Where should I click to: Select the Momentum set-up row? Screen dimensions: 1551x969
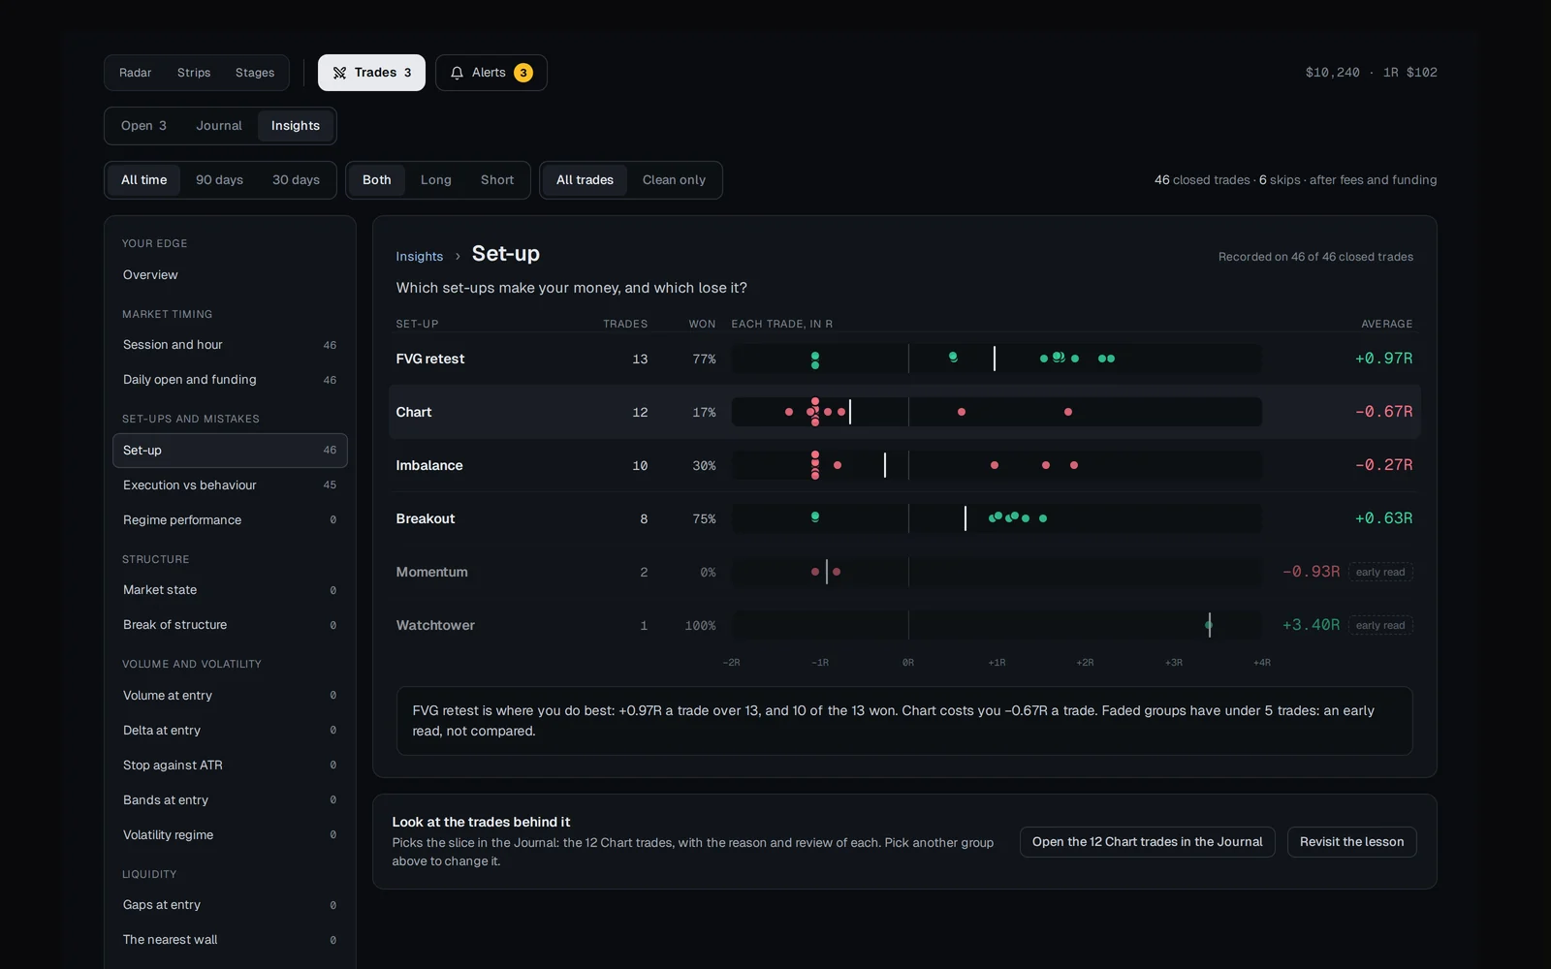click(x=904, y=572)
